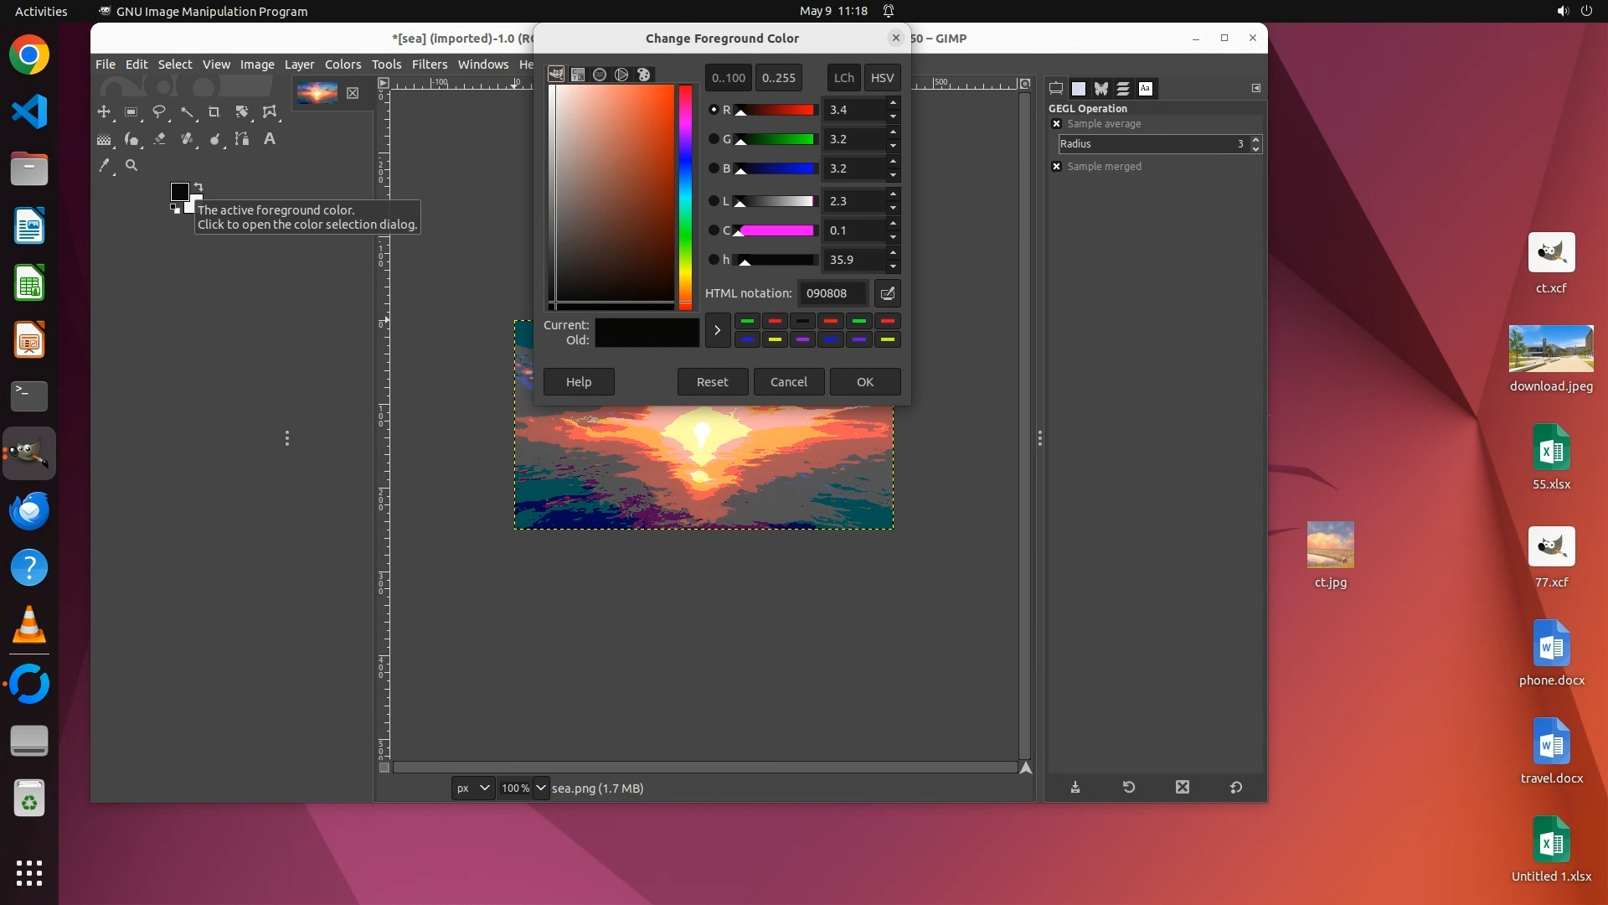This screenshot has height=905, width=1608.
Task: Toggle the Sample merged checkbox
Action: tap(1056, 167)
